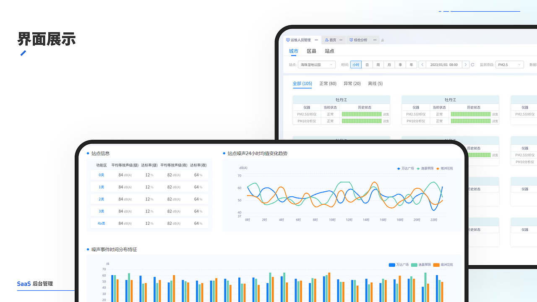The height and width of the screenshot is (302, 537).
Task: Show the 异常 (20) status filter
Action: (x=352, y=83)
